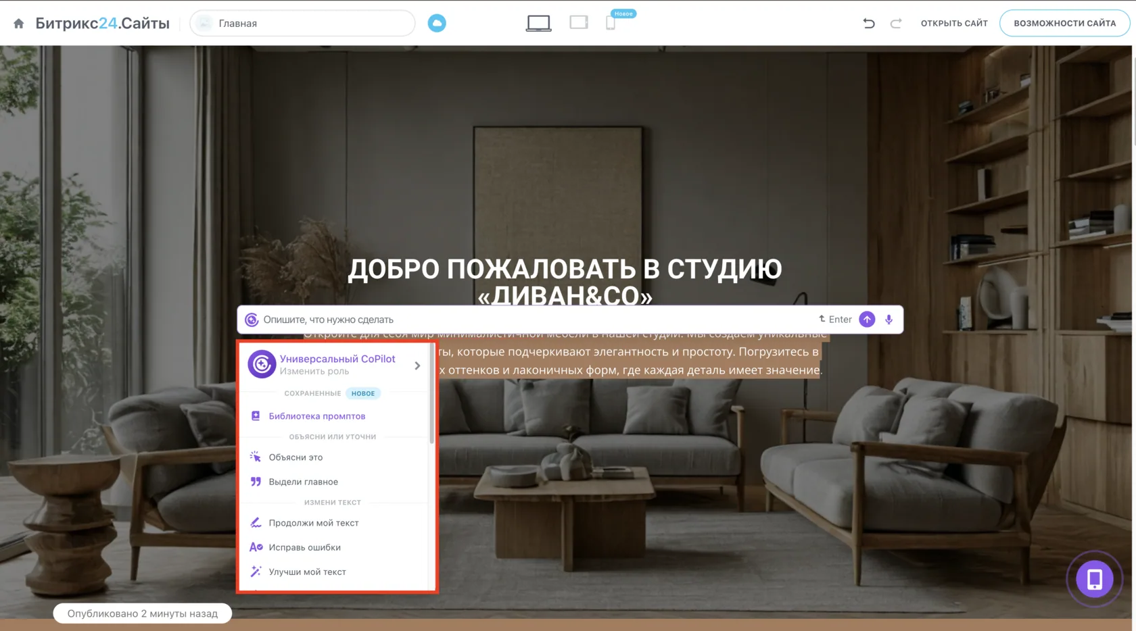This screenshot has height=631, width=1136.
Task: Activate microphone voice input
Action: click(x=889, y=320)
